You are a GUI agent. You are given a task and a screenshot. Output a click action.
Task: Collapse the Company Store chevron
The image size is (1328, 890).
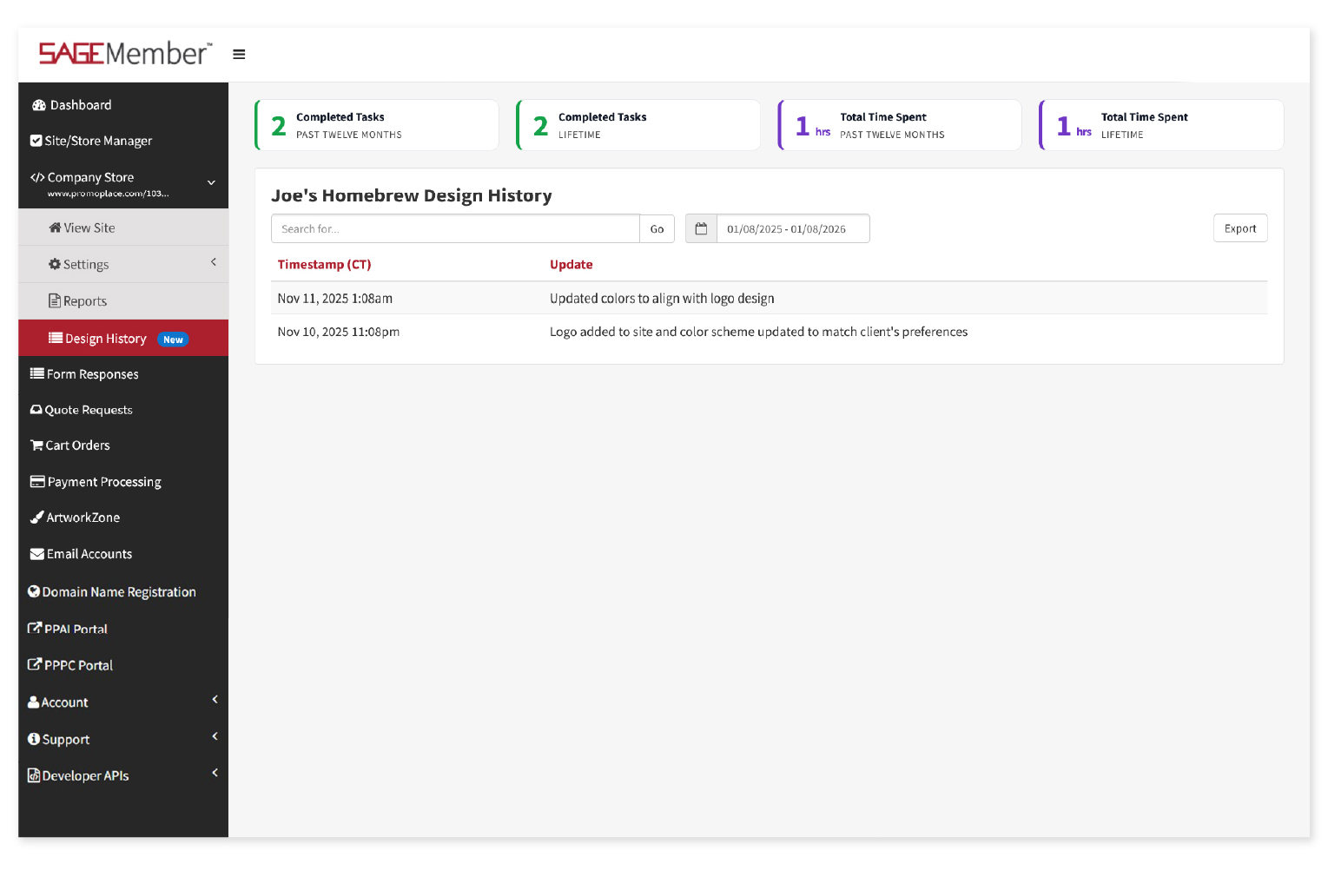[x=211, y=182]
